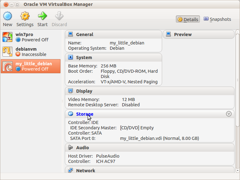The width and height of the screenshot is (240, 180).
Task: Open the Storage settings heading link
Action: pyautogui.click(x=85, y=114)
